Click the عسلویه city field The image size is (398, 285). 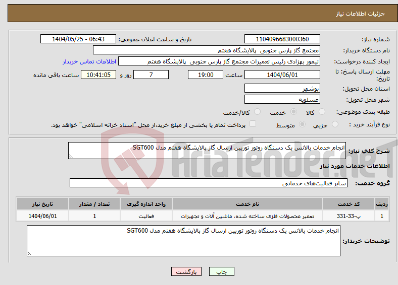pyautogui.click(x=282, y=99)
